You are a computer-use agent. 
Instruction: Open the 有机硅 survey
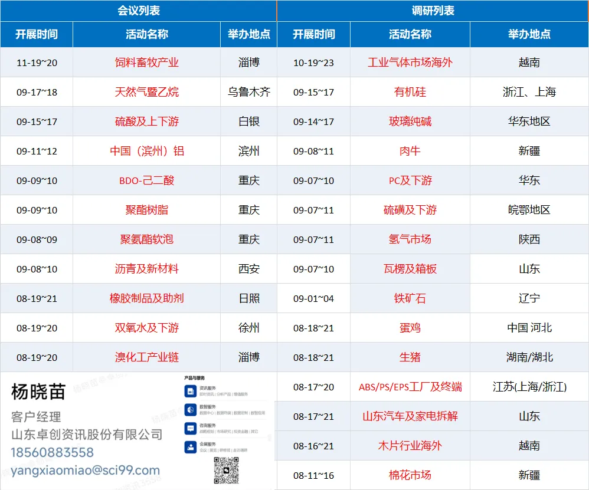coord(410,92)
